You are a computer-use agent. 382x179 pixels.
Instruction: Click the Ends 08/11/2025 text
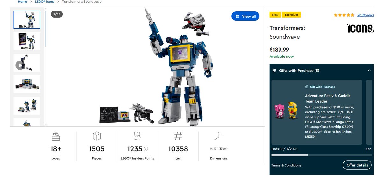click(284, 149)
